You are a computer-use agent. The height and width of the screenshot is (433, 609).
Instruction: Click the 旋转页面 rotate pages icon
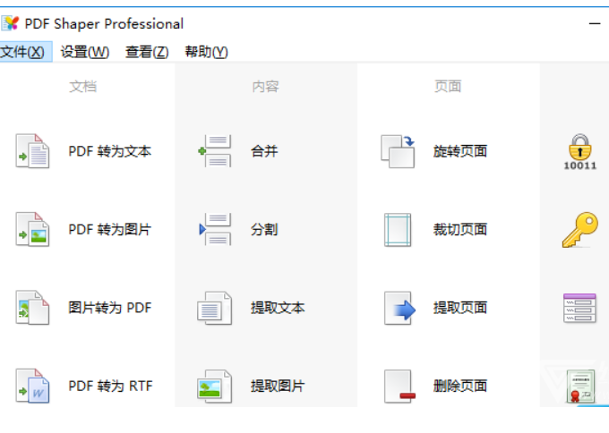(x=398, y=151)
